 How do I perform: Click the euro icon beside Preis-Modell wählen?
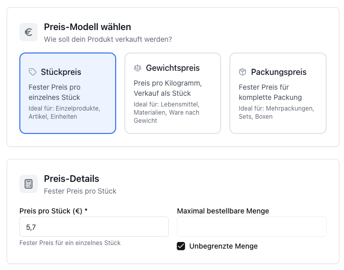coord(29,32)
